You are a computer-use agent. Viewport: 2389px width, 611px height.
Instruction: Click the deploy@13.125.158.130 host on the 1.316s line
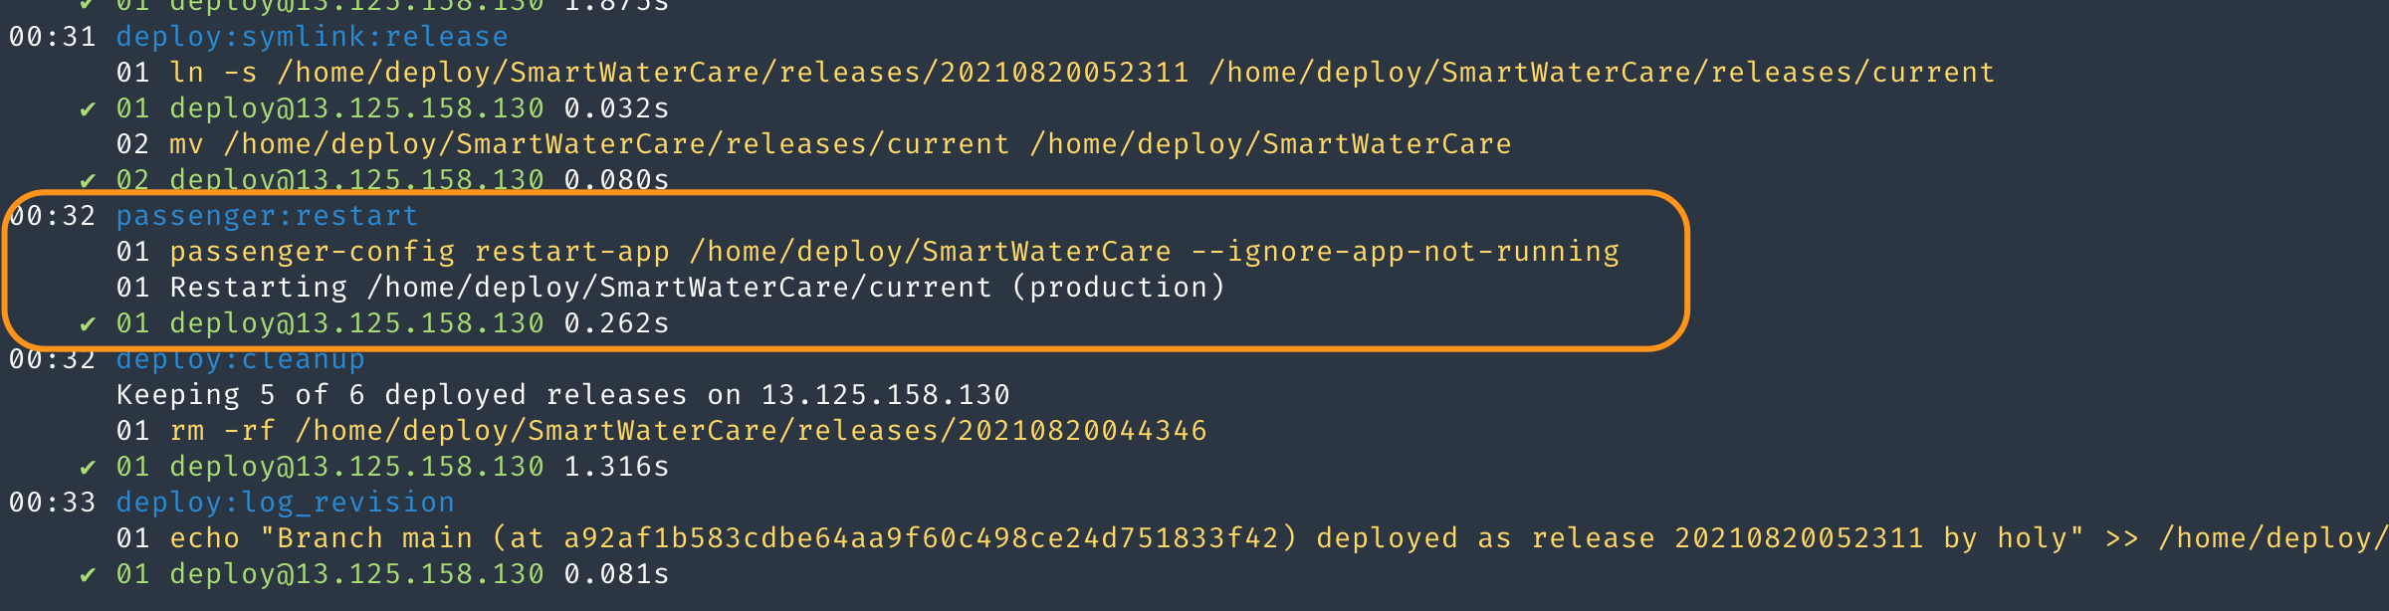(x=356, y=467)
